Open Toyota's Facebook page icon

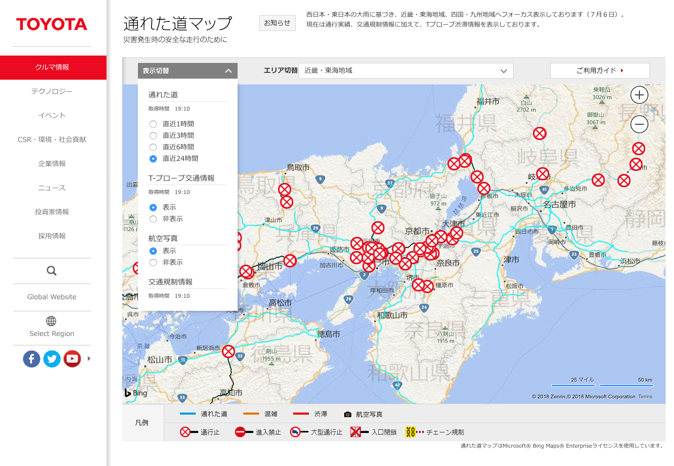pos(31,359)
